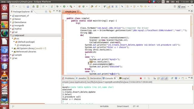
Task: Click the volume indicator in top panel
Action: coord(177,2)
